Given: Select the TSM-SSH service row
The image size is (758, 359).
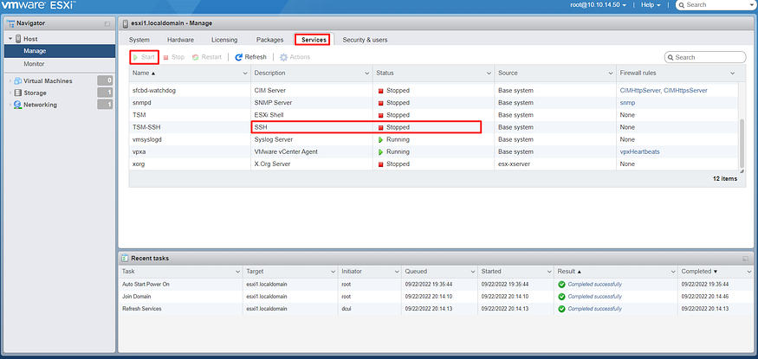Looking at the screenshot, I should tap(434, 127).
